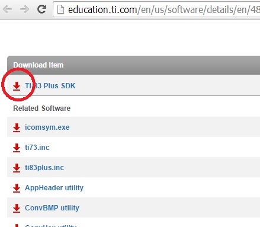The width and height of the screenshot is (260, 227).
Task: Click the download arrow beside ti73.inc
Action: click(17, 148)
